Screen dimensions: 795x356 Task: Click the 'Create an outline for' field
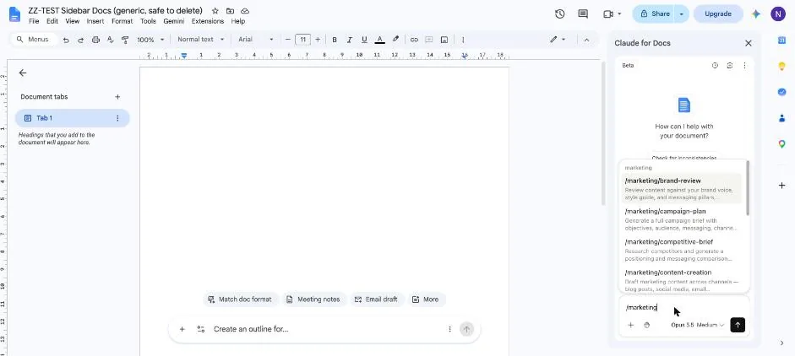tap(324, 329)
